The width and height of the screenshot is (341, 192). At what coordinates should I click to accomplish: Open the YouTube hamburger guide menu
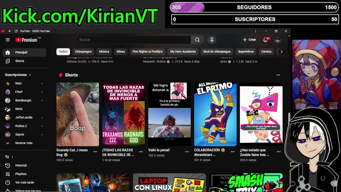click(x=8, y=40)
